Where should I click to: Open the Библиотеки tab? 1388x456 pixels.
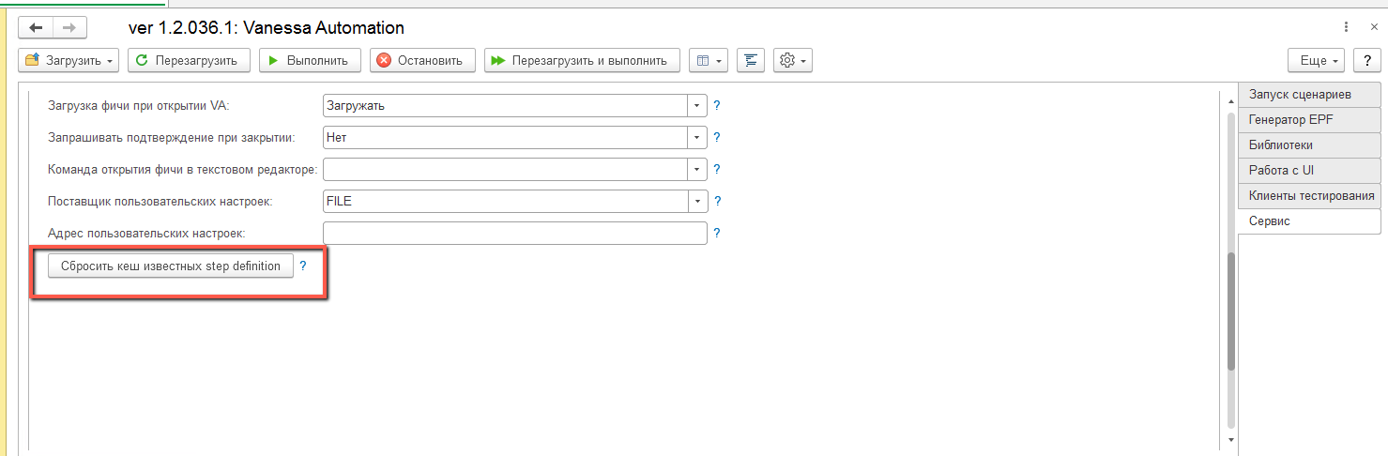1309,145
